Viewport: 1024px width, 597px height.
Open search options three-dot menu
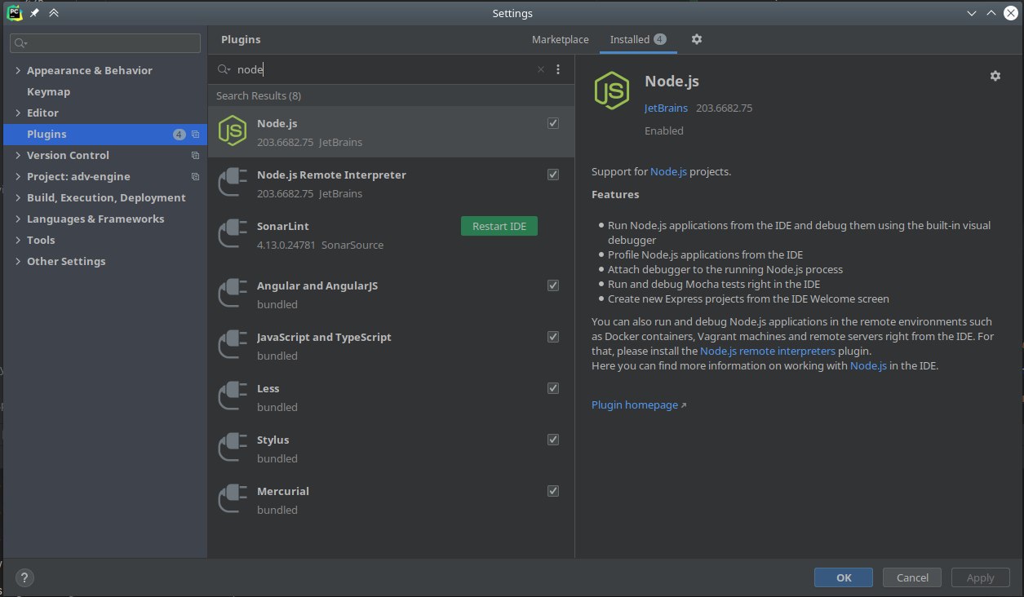(558, 70)
